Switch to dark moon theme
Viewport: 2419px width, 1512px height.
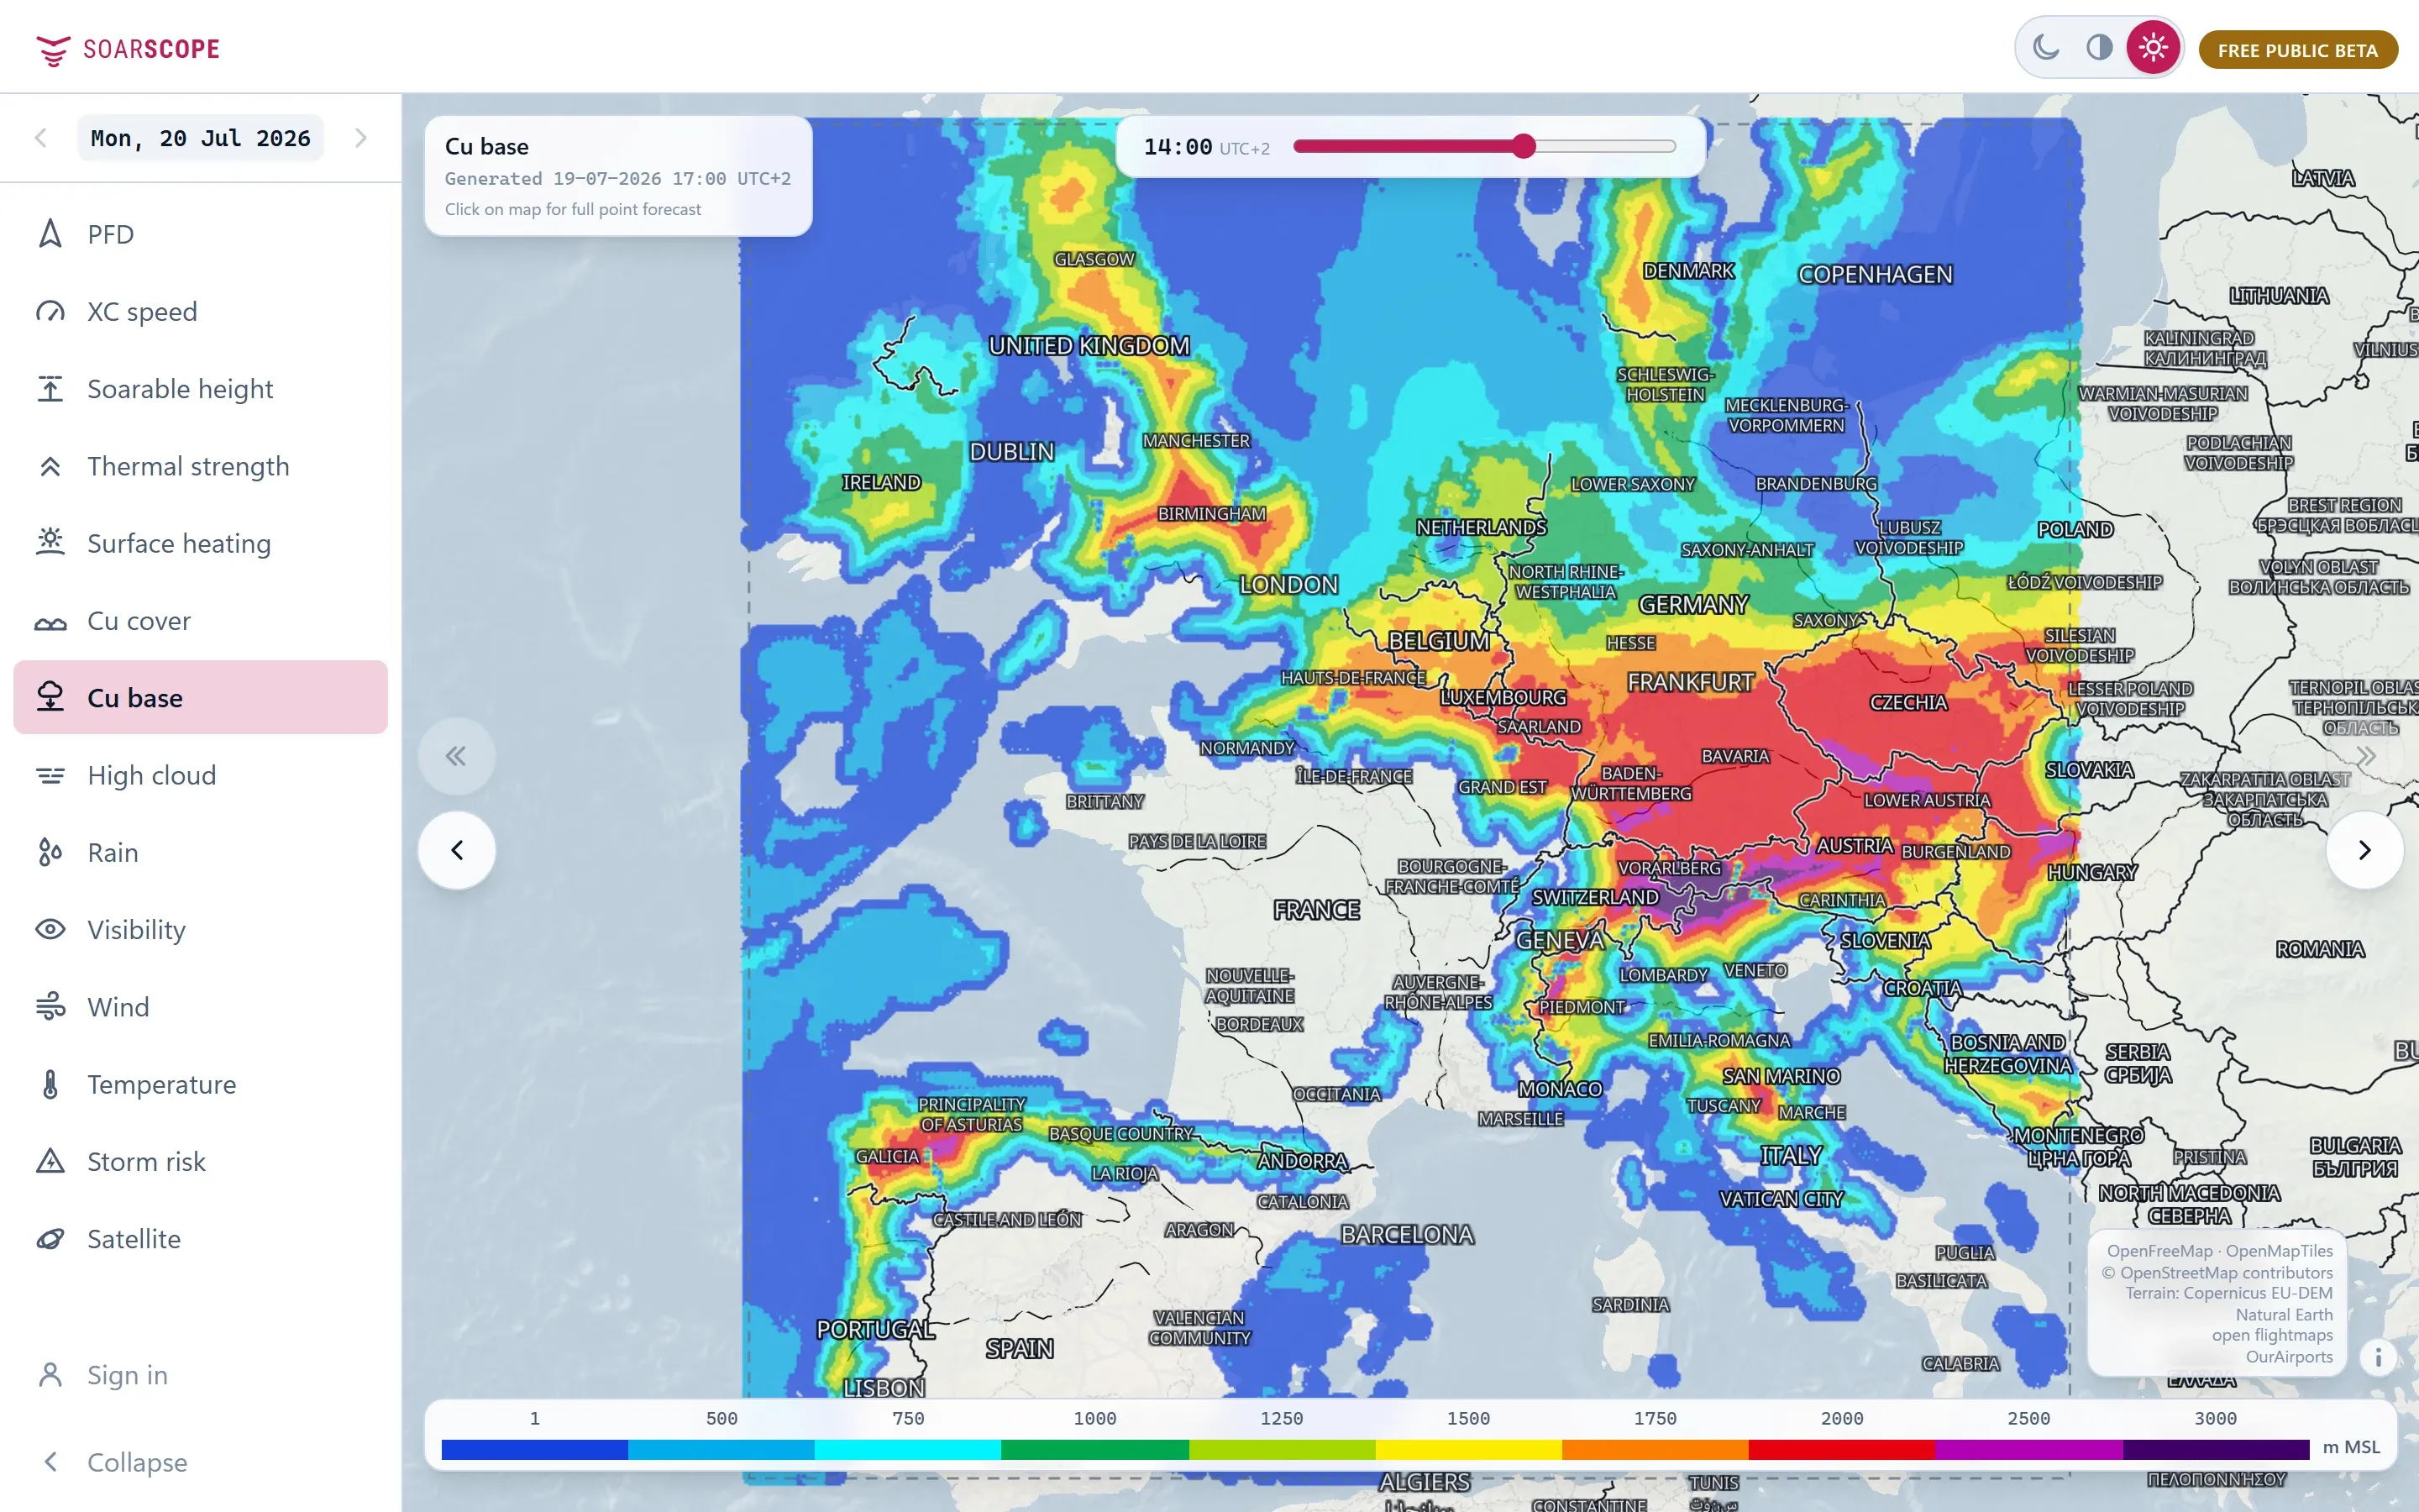coord(2046,47)
